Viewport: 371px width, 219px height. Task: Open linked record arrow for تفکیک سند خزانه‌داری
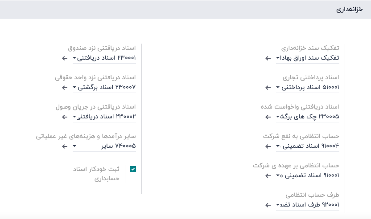coord(268,58)
